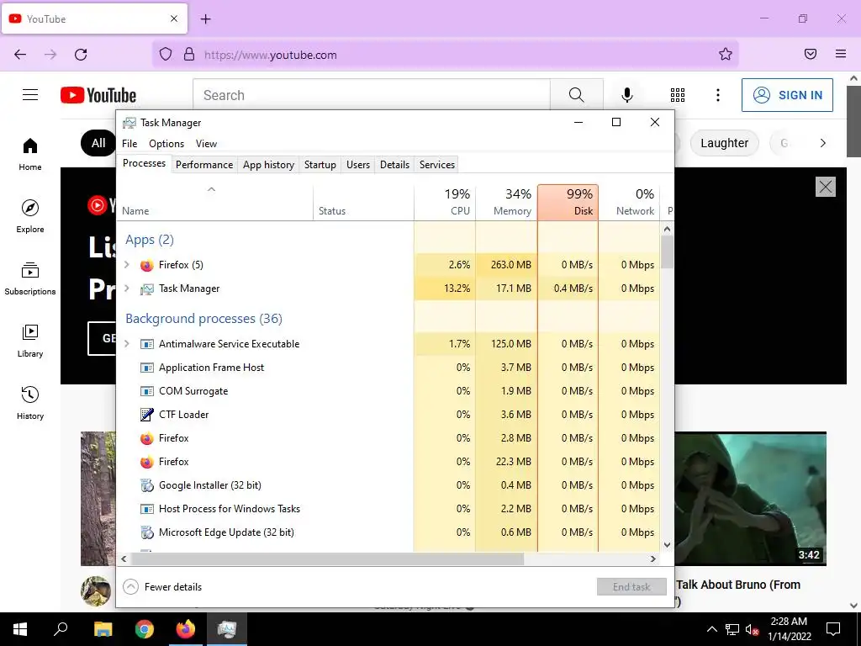The height and width of the screenshot is (646, 861).
Task: Select the Laughter category chip
Action: click(x=724, y=143)
